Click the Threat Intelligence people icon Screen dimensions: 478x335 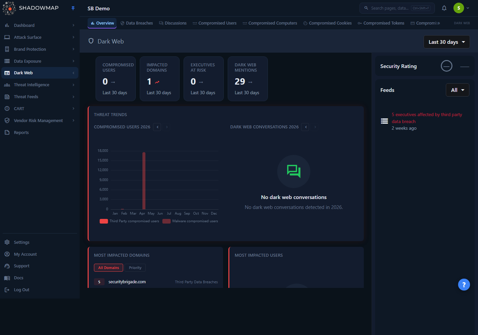[7, 85]
